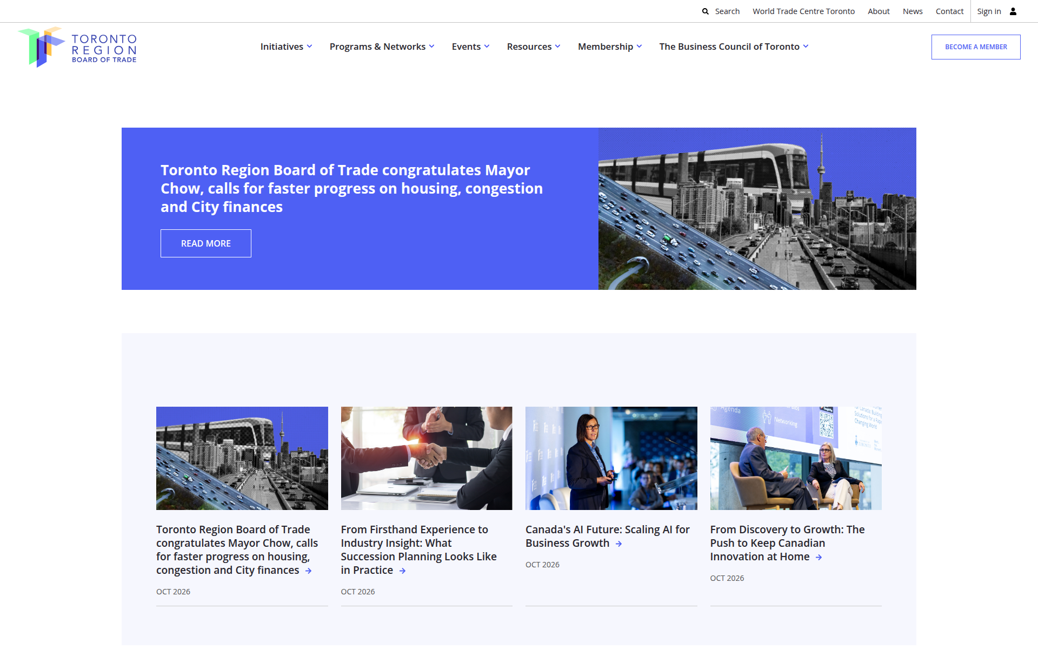
Task: Open The Business Council of Toronto menu
Action: (x=729, y=47)
